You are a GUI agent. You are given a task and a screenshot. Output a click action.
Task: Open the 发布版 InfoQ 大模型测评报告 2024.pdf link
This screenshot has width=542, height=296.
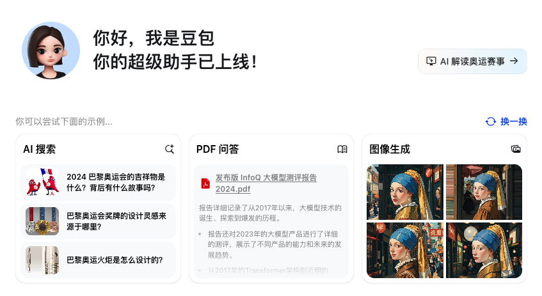coord(266,183)
